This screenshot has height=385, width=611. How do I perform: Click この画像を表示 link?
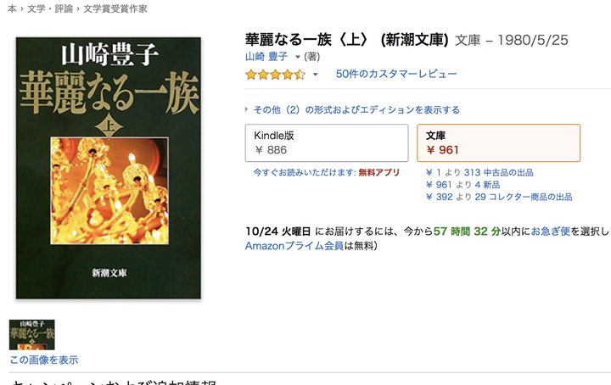tap(44, 360)
